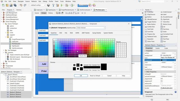
Task: Click the Reset to Default button
Action: [x=95, y=76]
